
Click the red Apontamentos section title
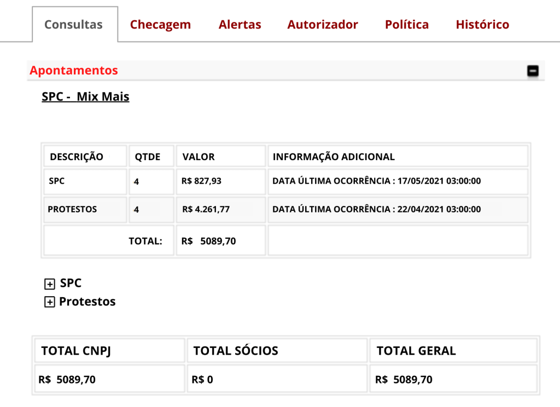74,70
